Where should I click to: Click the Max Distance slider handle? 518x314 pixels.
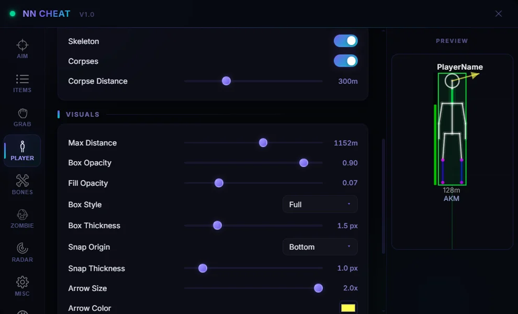pos(263,143)
